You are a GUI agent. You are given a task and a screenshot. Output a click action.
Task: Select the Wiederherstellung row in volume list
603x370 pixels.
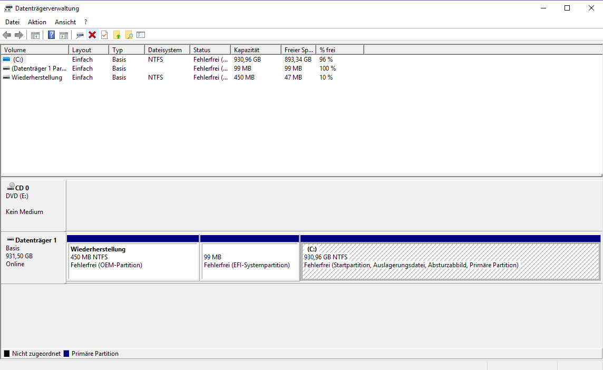[182, 77]
